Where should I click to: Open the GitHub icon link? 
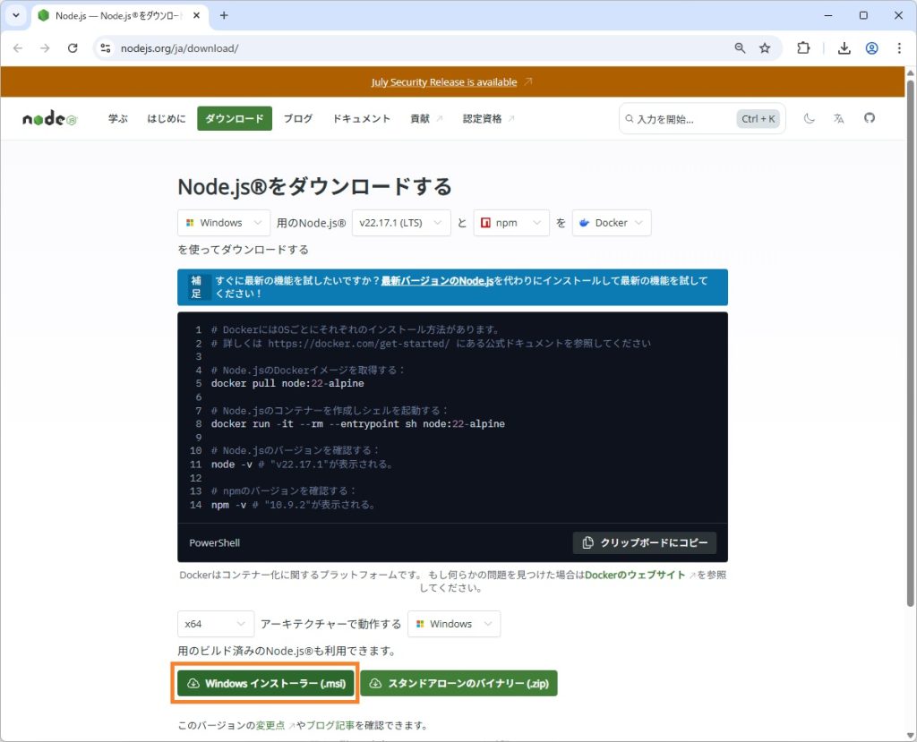tap(870, 118)
